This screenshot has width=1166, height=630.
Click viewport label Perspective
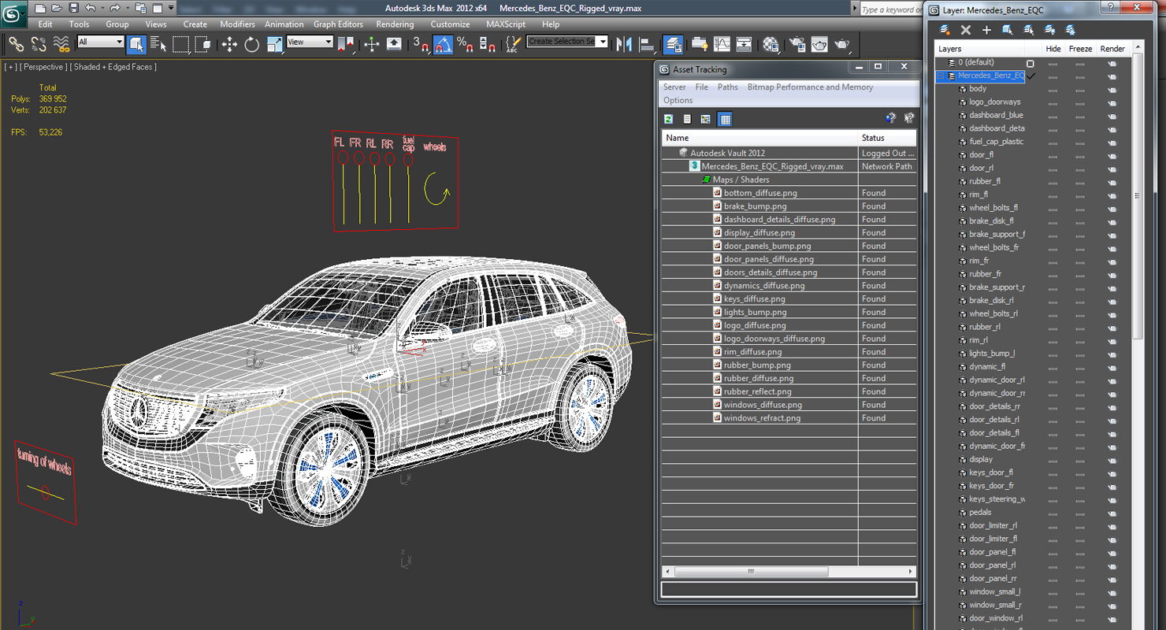(x=43, y=67)
